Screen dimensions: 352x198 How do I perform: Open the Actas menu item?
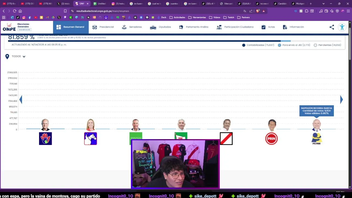268,27
